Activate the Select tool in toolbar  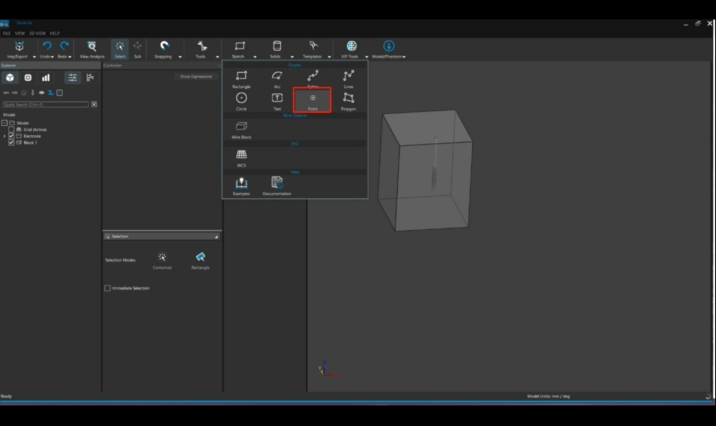[120, 49]
